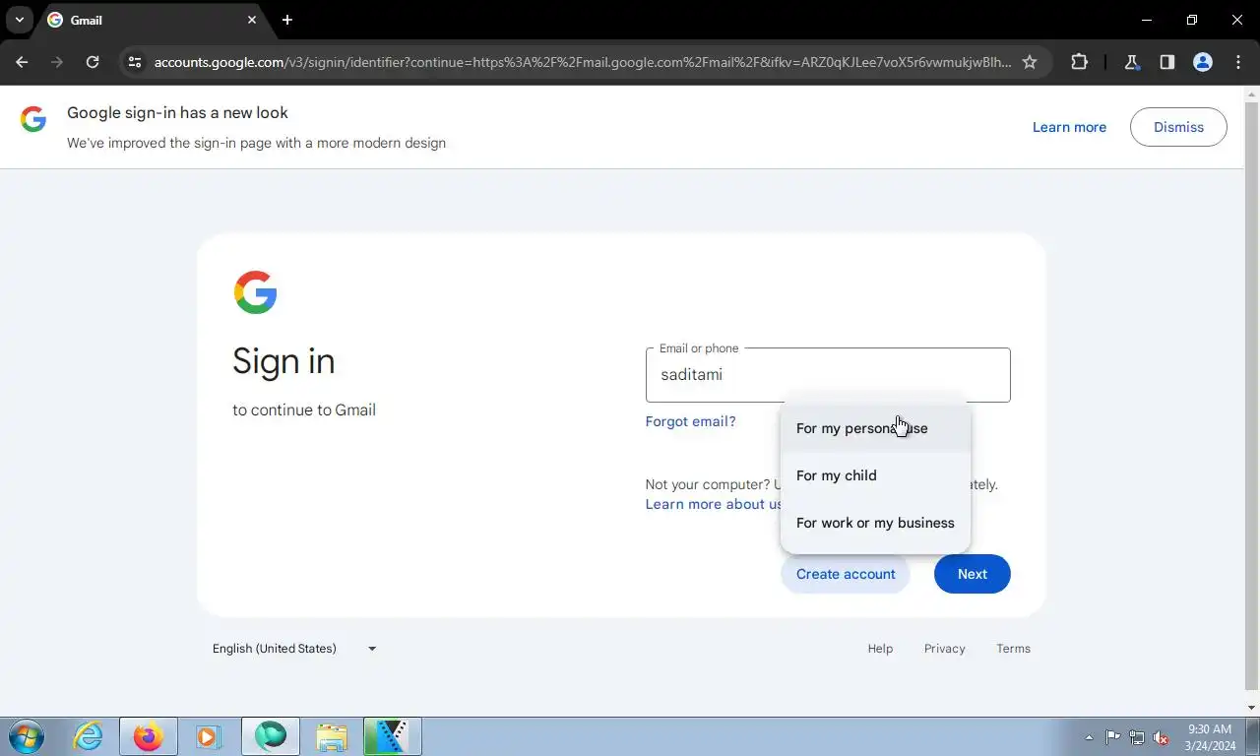Open the network tray icon
The width and height of the screenshot is (1260, 756).
1137,737
